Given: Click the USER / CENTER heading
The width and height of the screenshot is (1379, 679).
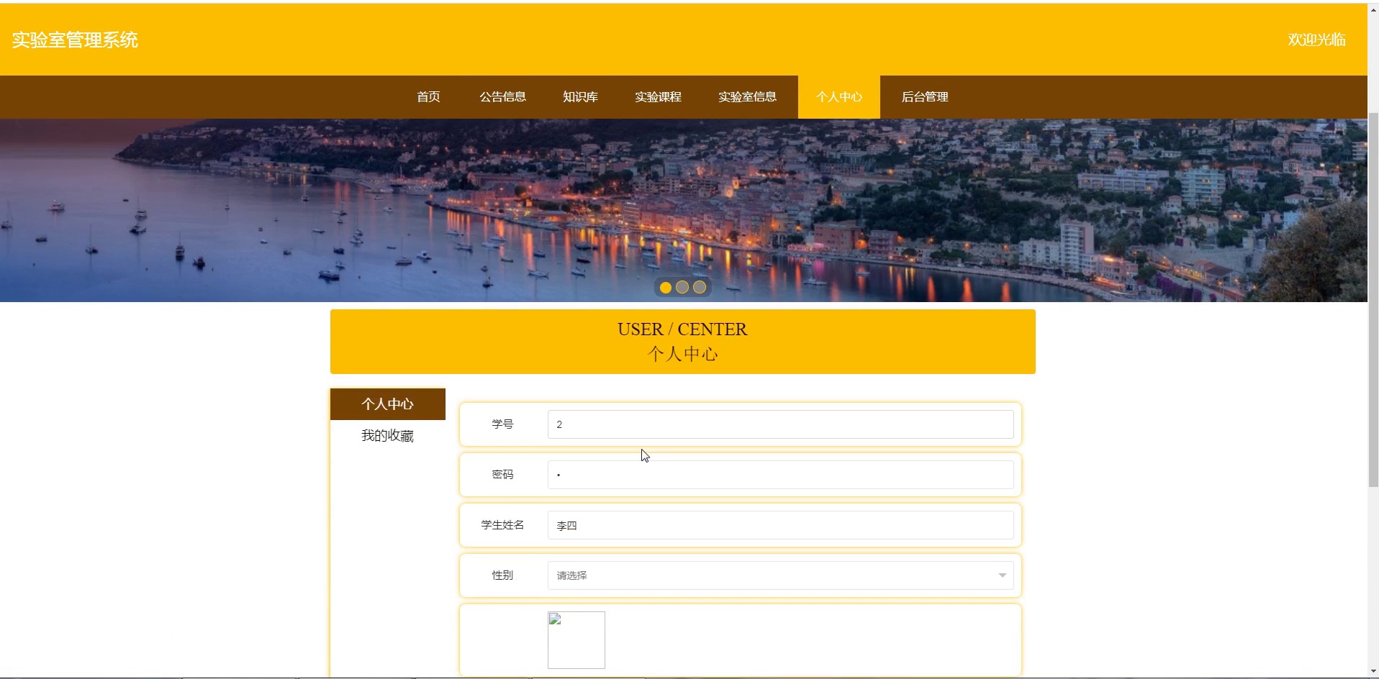Looking at the screenshot, I should tap(682, 329).
